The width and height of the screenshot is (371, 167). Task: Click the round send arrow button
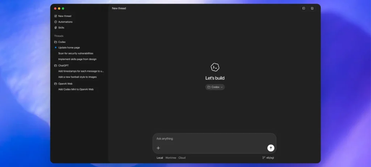point(271,148)
